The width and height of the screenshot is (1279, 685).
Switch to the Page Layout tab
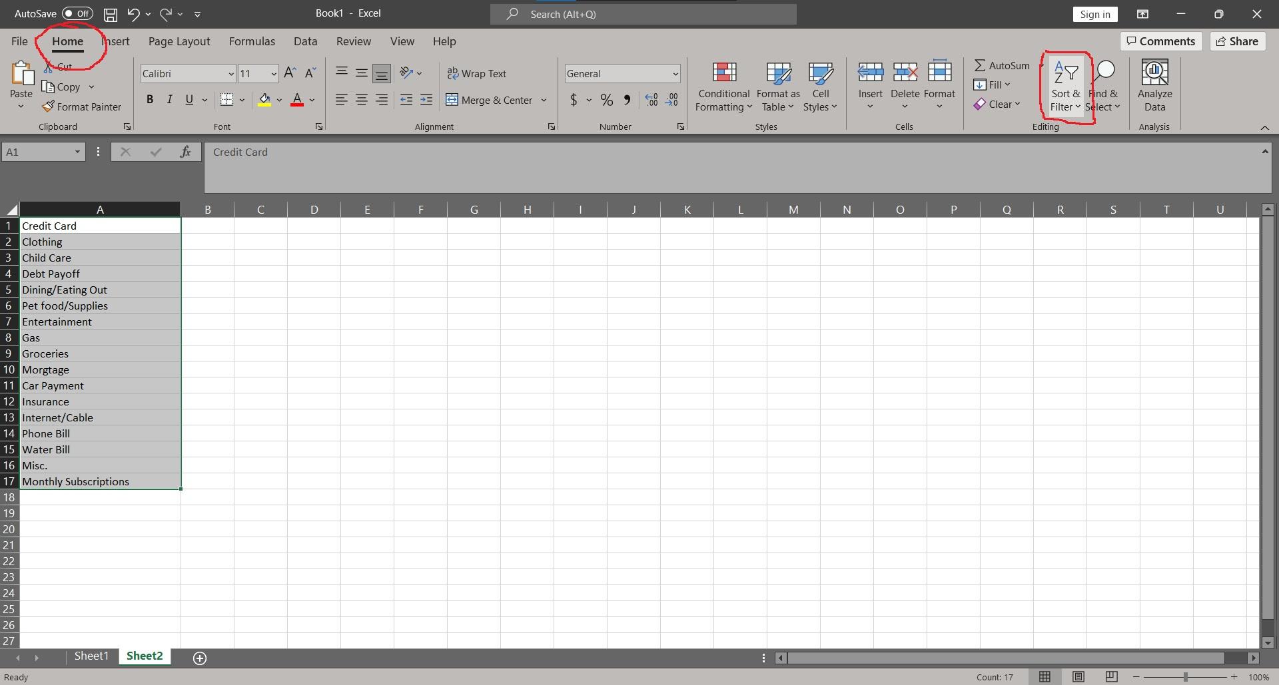pyautogui.click(x=179, y=41)
